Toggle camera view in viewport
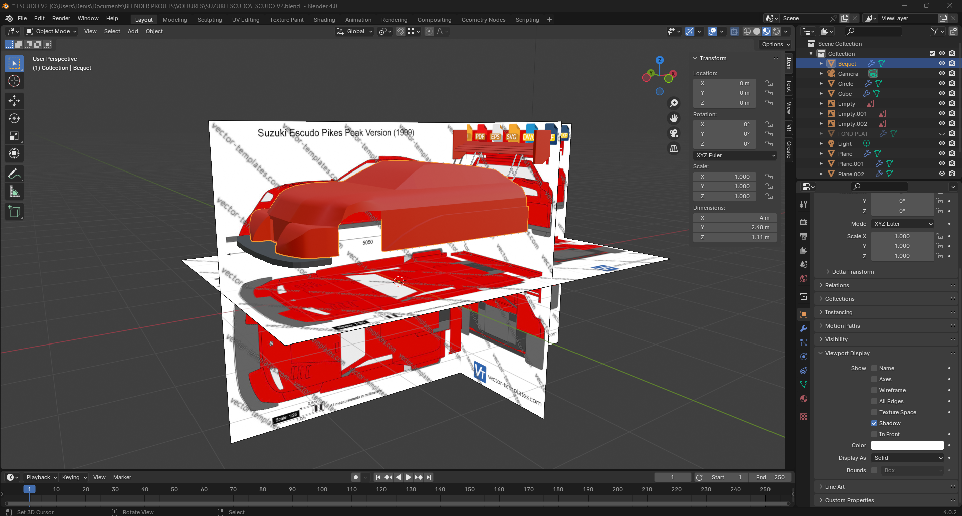This screenshot has height=516, width=962. coord(674,133)
